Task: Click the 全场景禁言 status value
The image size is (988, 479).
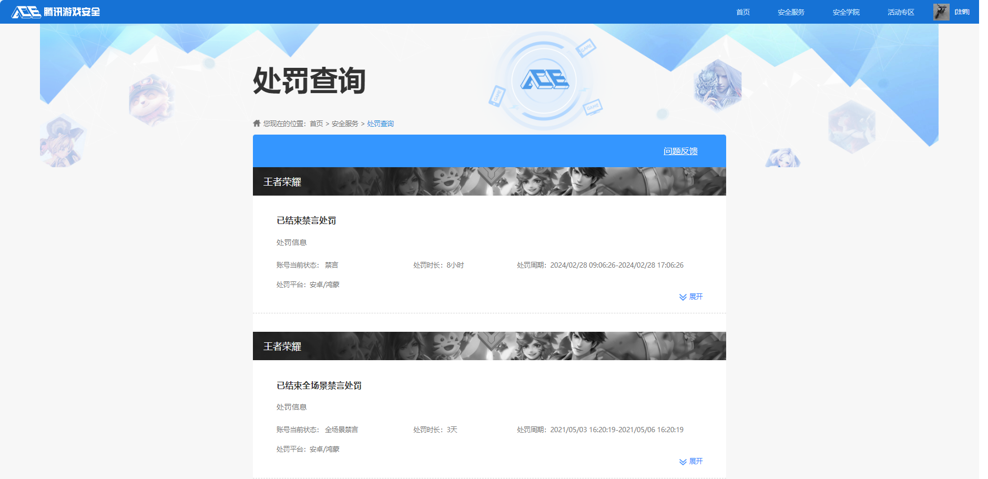Action: click(341, 430)
